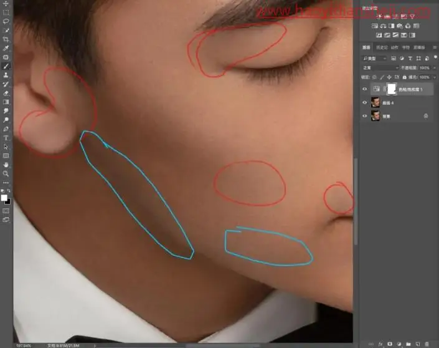Screen dimensions: 439x348
Task: Set the white foreground color swatch
Action: coord(4,198)
